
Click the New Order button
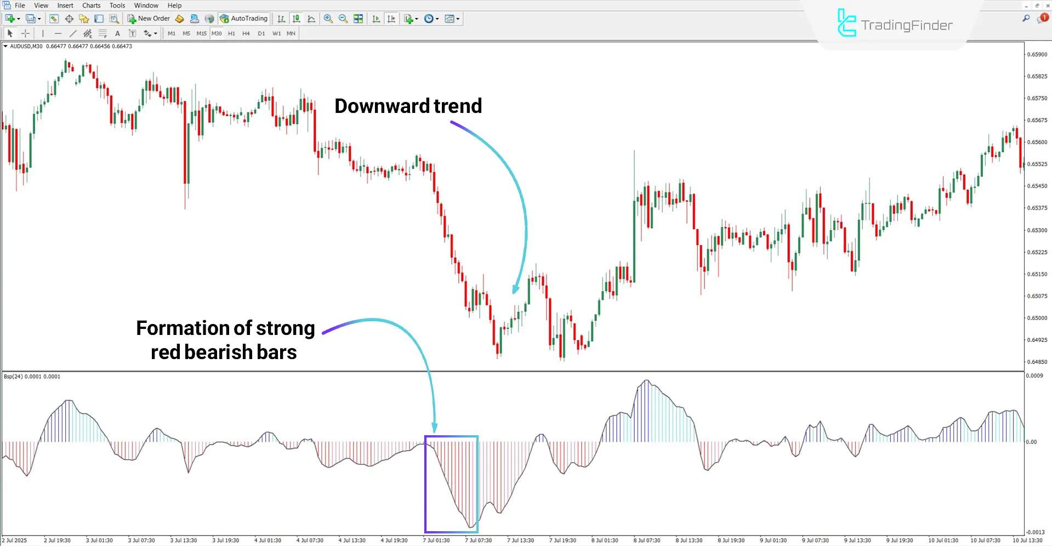[x=148, y=18]
